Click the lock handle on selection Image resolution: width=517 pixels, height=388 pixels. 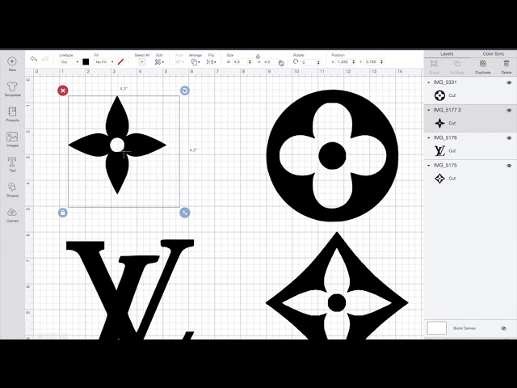[x=63, y=213]
